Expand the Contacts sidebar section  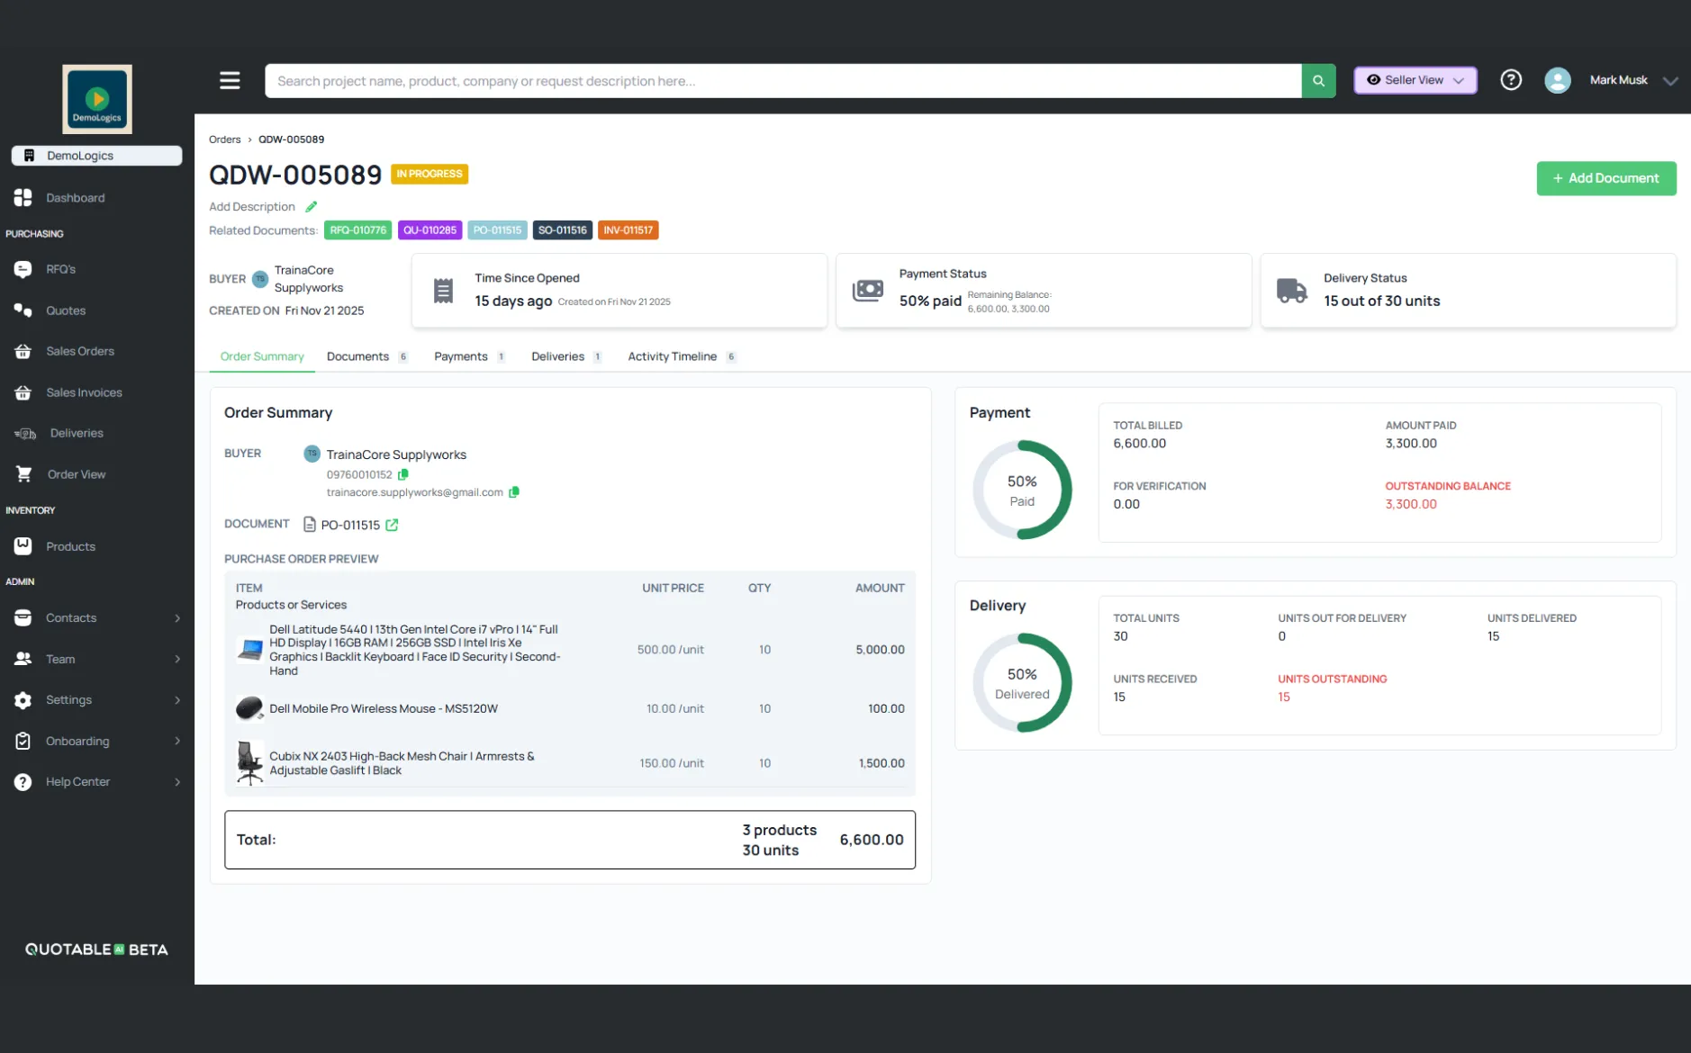click(x=176, y=618)
